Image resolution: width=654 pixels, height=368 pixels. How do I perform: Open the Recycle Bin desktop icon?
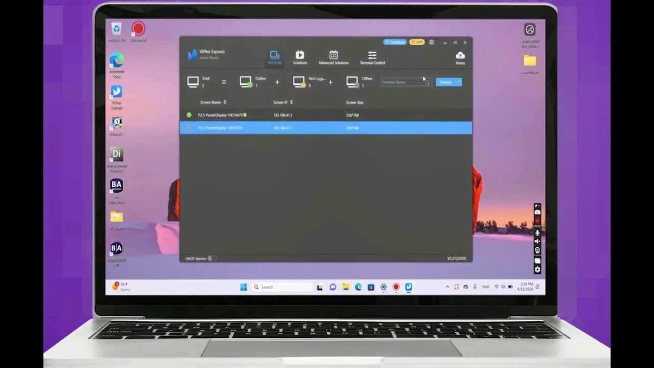coord(116,31)
